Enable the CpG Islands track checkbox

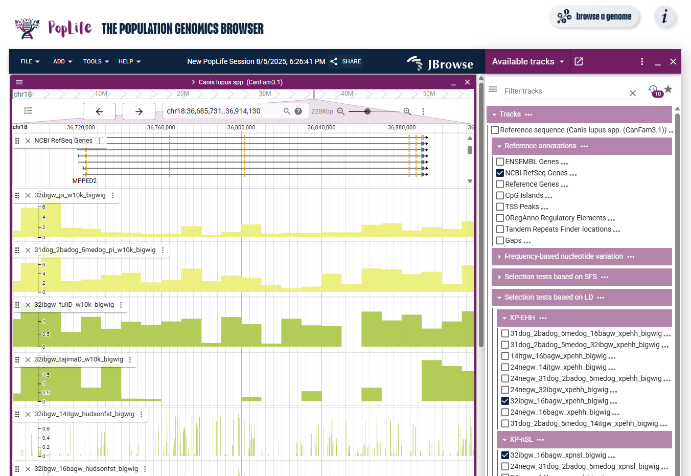pos(500,195)
